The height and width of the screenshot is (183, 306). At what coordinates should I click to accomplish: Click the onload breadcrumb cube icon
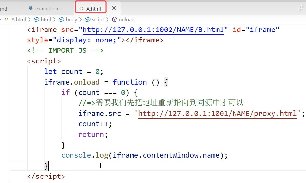click(115, 20)
